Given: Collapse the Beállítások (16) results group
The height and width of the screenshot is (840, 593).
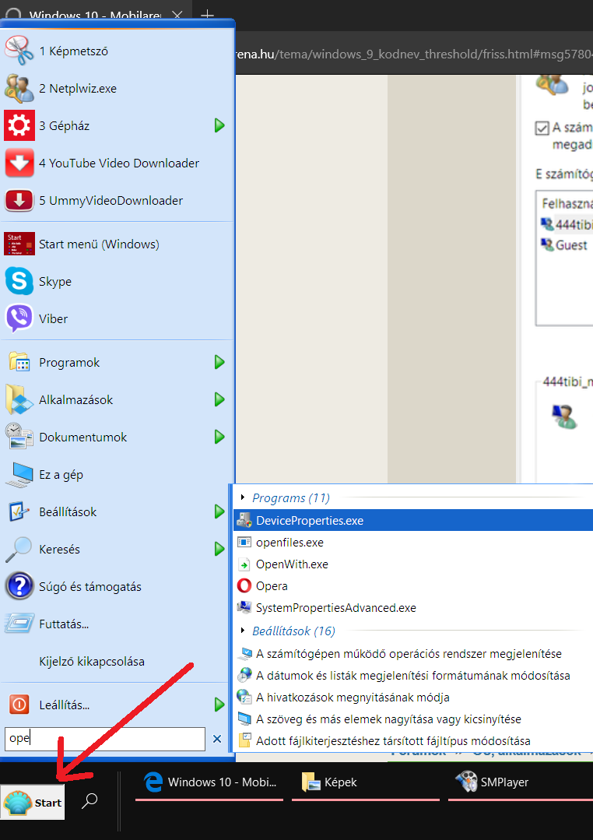Looking at the screenshot, I should pos(244,631).
